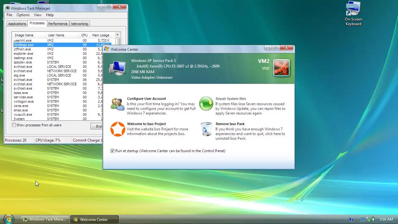The width and height of the screenshot is (398, 224).
Task: Sort processes by Mem Usage column
Action: (101, 35)
